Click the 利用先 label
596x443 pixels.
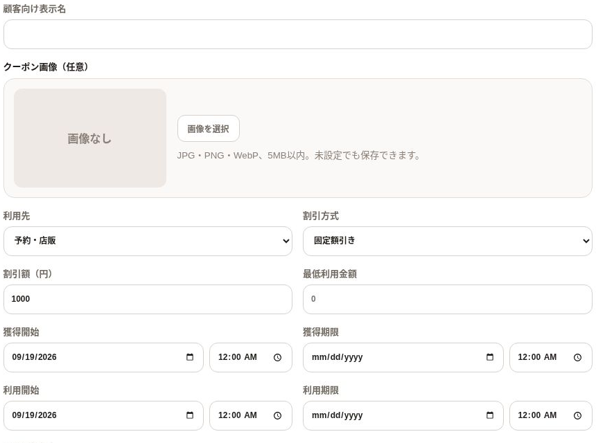coord(17,215)
